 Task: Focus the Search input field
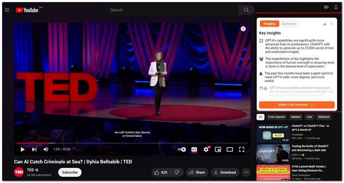point(172,10)
